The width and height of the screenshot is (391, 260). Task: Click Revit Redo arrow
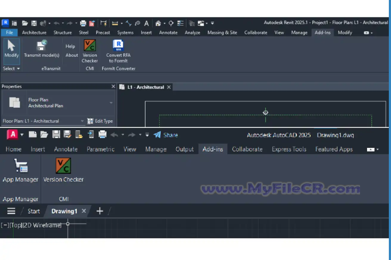pyautogui.click(x=70, y=23)
